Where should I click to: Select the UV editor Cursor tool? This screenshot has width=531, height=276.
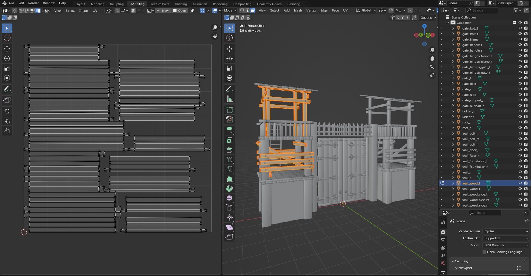point(7,38)
